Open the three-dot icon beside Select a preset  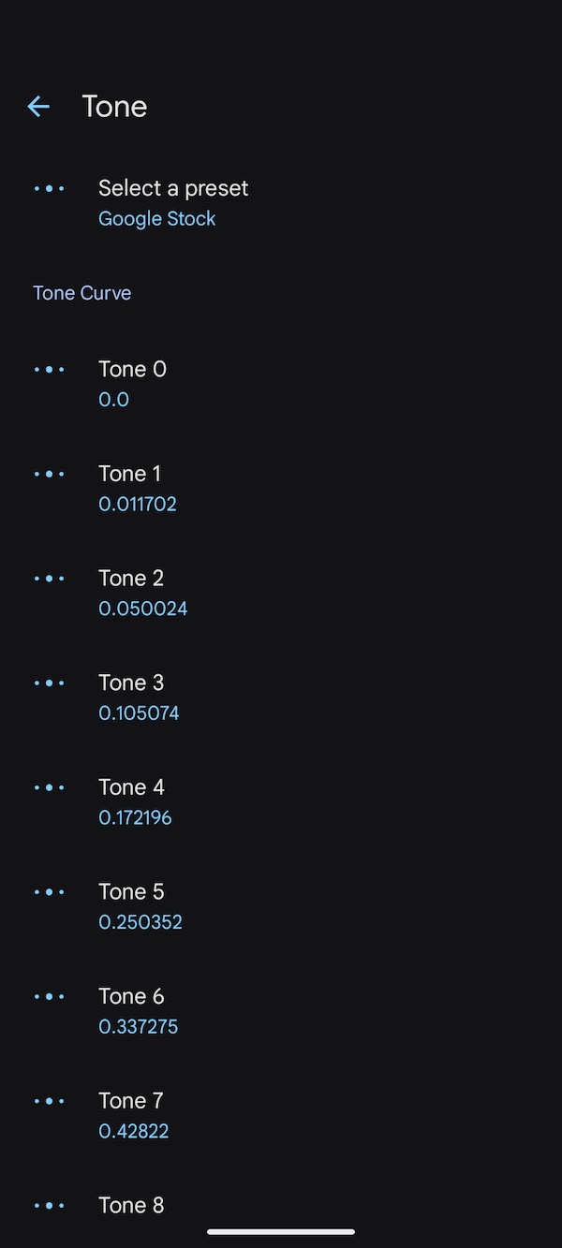coord(50,188)
